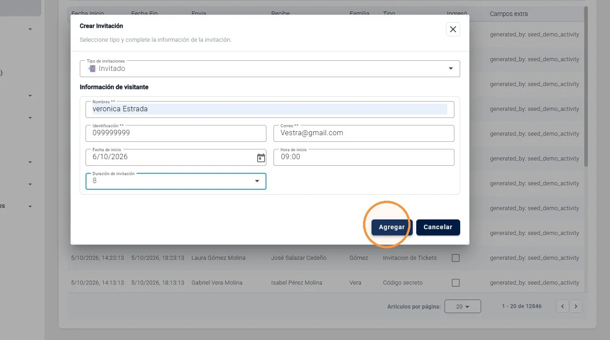Screen dimensions: 610x340
Task: Go to the previous page of results
Action: click(x=563, y=306)
